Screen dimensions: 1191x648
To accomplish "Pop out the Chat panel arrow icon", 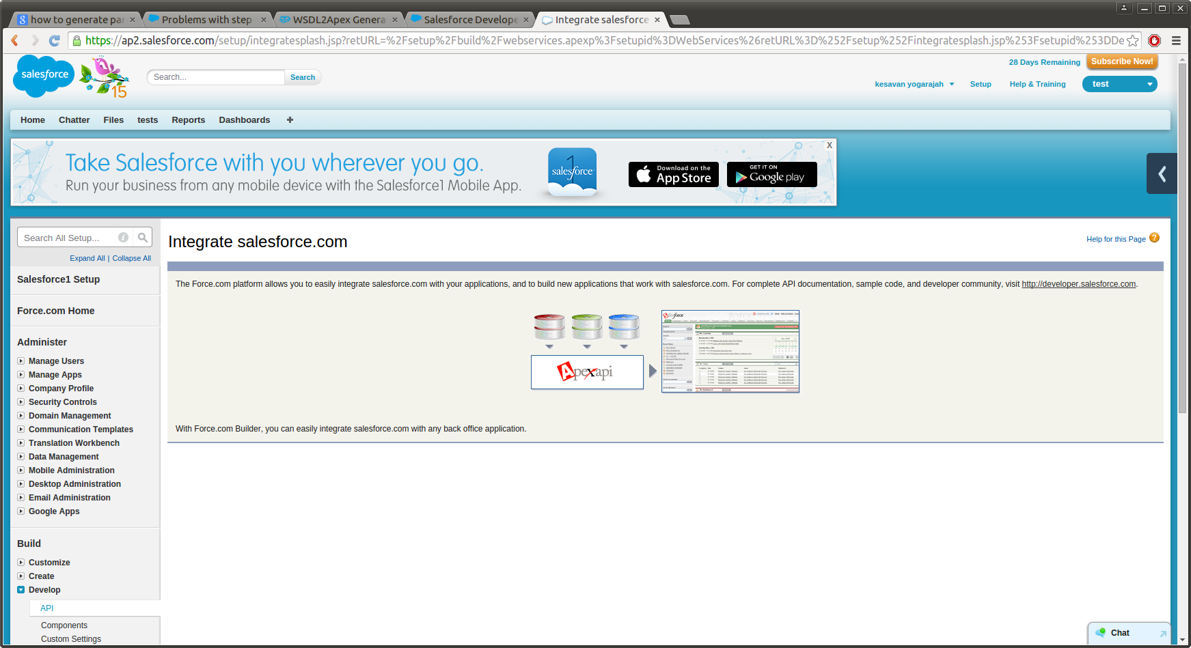I will tap(1163, 634).
